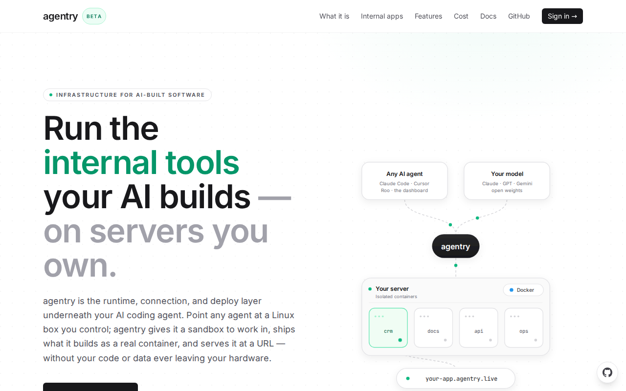Click the Docker badge
The height and width of the screenshot is (391, 626).
pos(523,290)
